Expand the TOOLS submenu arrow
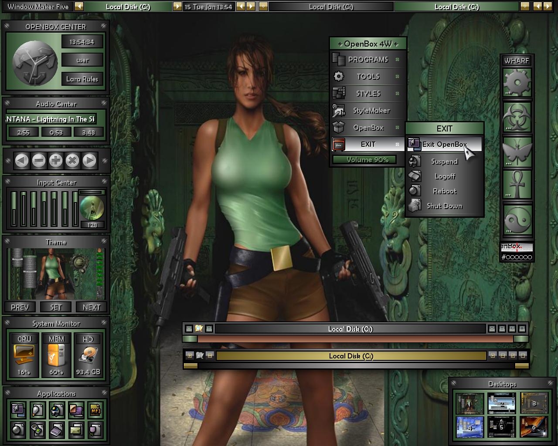The image size is (558, 446). click(x=397, y=77)
